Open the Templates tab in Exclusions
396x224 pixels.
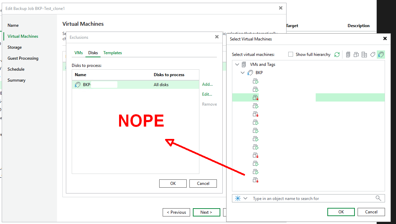[x=113, y=53]
